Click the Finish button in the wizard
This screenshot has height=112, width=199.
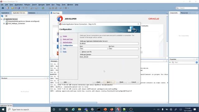pos(122,82)
